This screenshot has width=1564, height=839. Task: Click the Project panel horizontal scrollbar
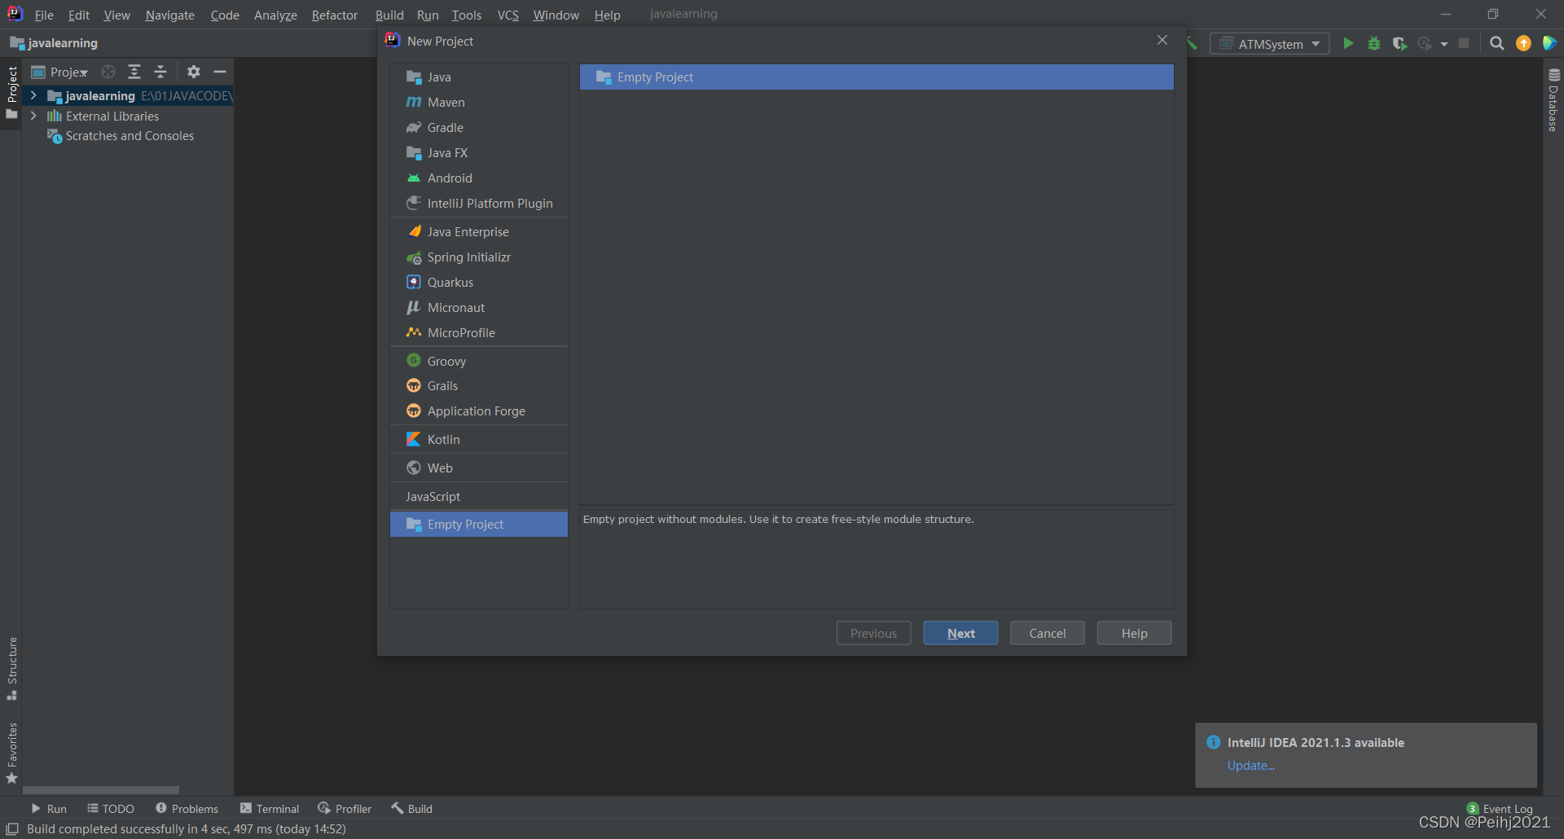tap(101, 790)
